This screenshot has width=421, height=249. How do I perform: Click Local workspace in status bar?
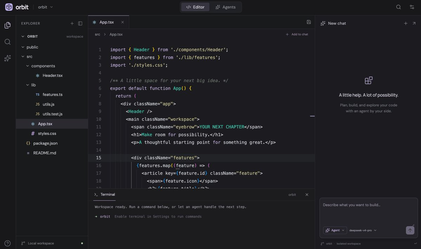(41, 243)
